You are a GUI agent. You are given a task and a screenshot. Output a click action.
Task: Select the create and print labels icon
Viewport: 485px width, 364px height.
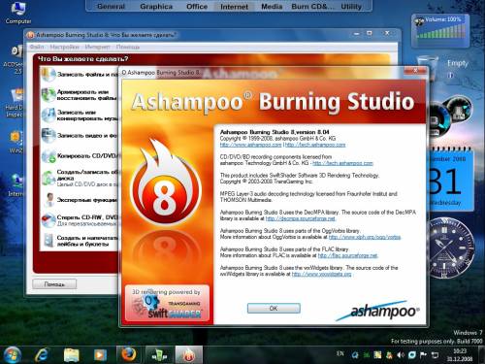point(48,241)
